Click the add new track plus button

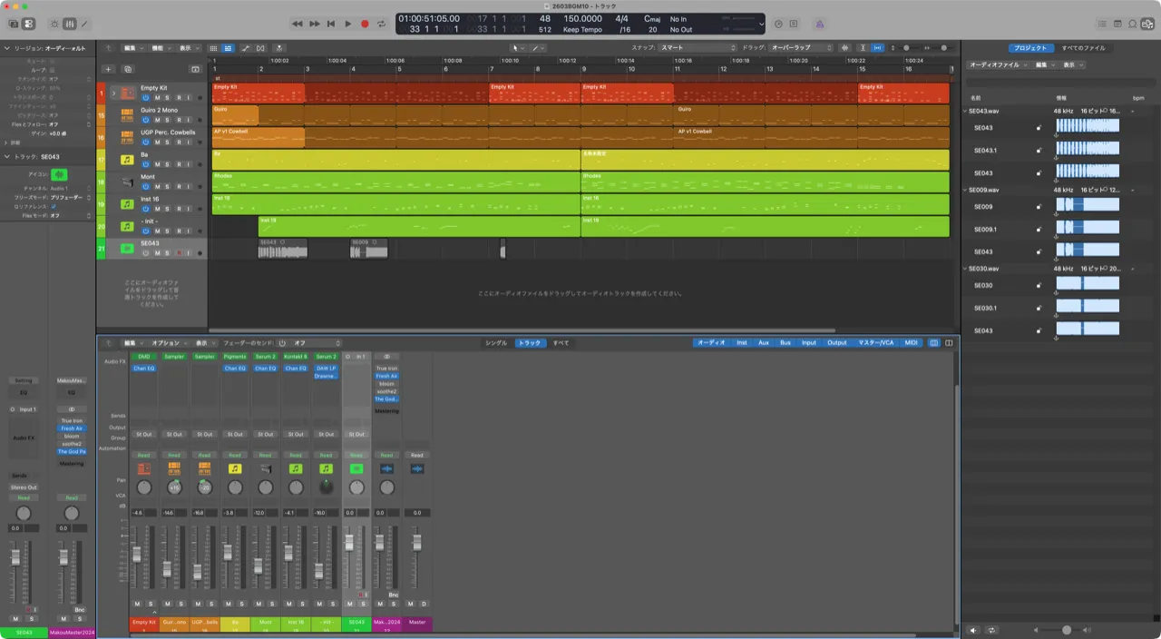click(x=108, y=69)
